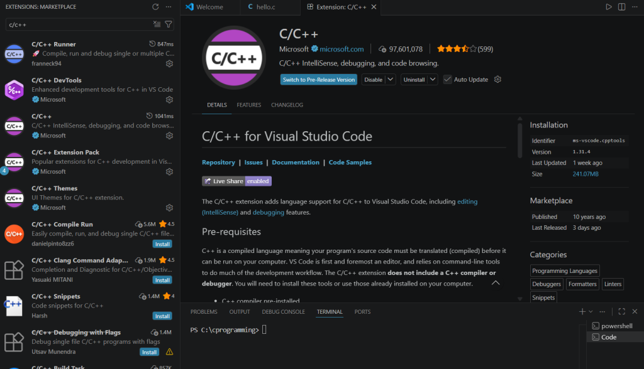
Task: Toggle the Auto Update checkbox
Action: [447, 80]
